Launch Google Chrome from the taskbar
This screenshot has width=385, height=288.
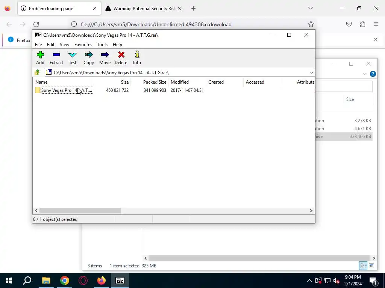tap(65, 280)
